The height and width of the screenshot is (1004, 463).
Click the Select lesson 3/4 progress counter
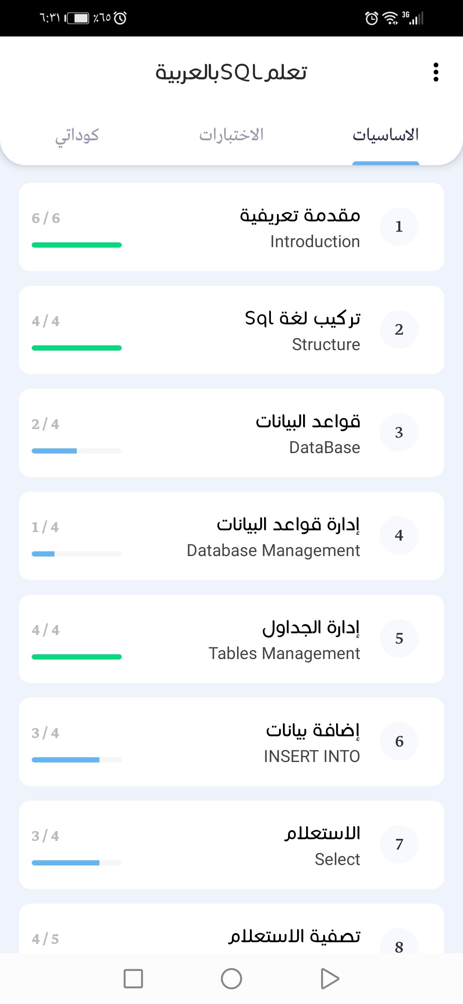[x=45, y=836]
